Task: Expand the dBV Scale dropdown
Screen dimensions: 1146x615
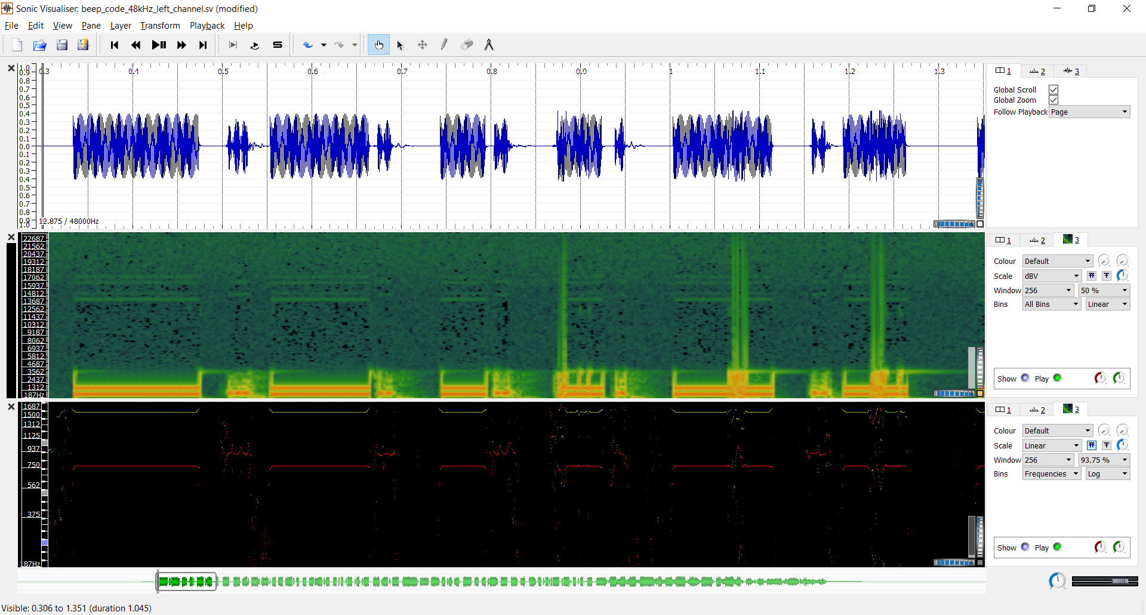Action: click(x=1051, y=276)
